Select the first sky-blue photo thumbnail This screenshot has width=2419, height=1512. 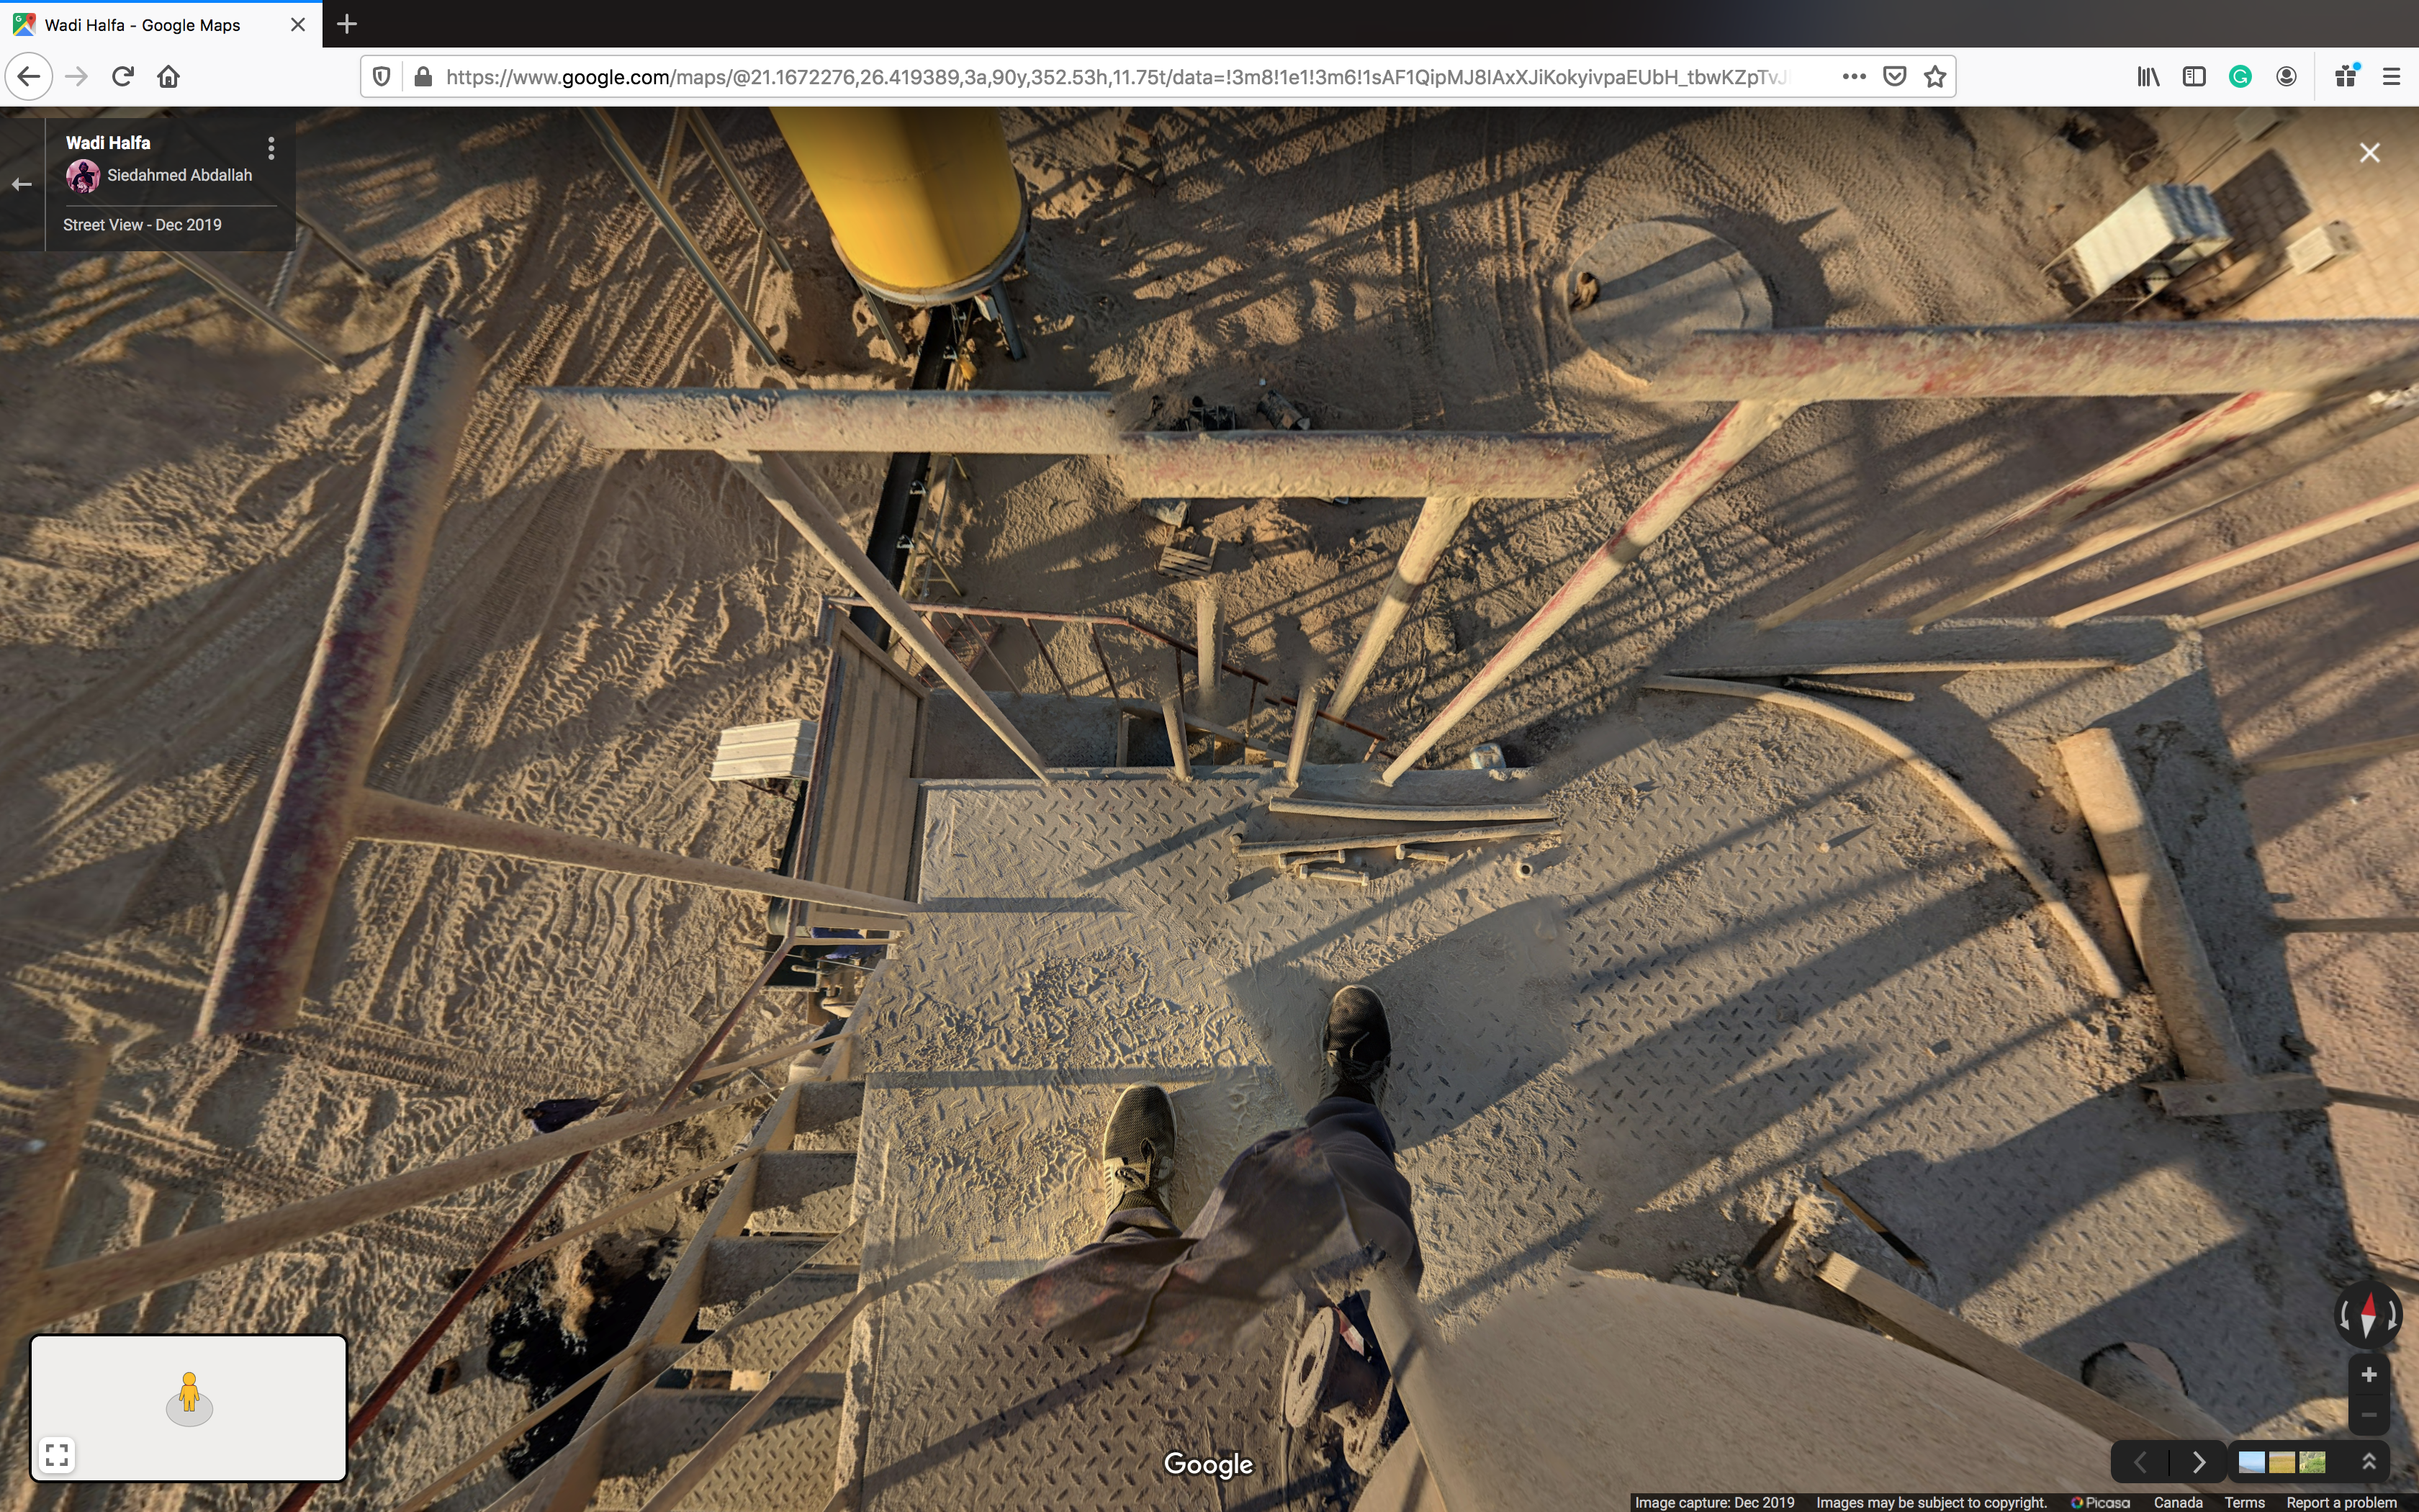pyautogui.click(x=2251, y=1462)
